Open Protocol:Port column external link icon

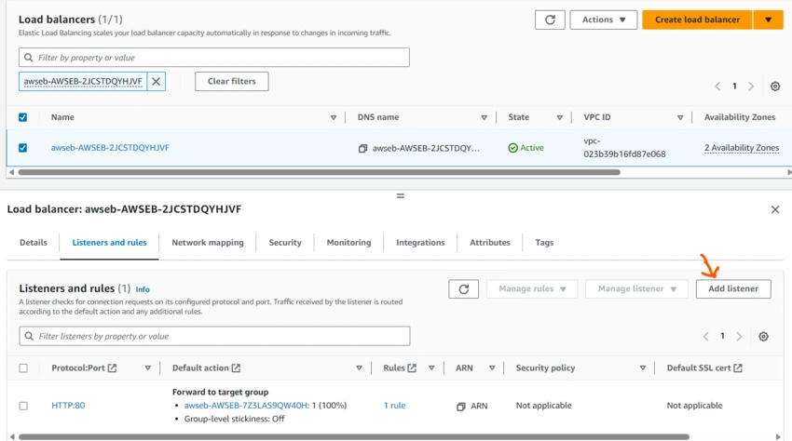coord(112,367)
